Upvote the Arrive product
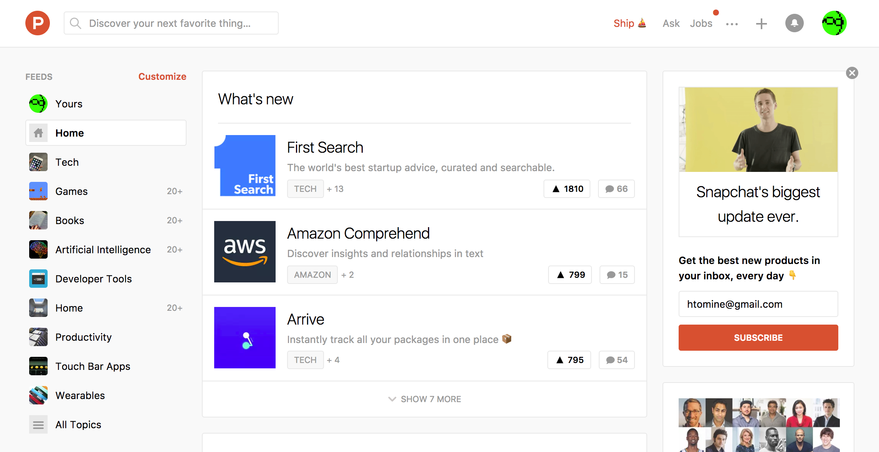 569,360
